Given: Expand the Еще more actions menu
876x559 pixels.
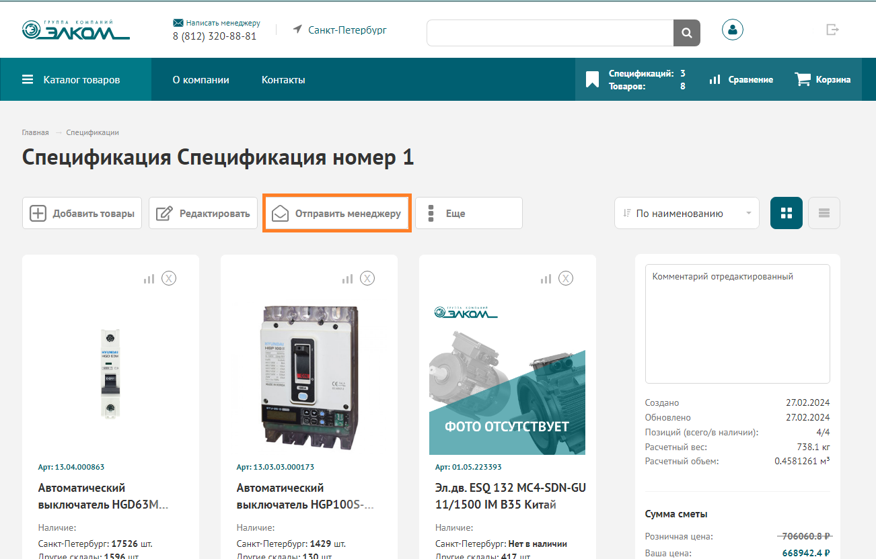Looking at the screenshot, I should pyautogui.click(x=468, y=213).
